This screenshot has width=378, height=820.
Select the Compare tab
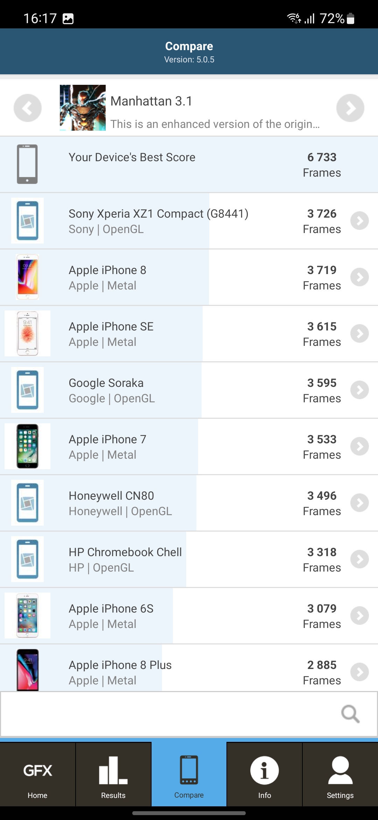tap(189, 775)
